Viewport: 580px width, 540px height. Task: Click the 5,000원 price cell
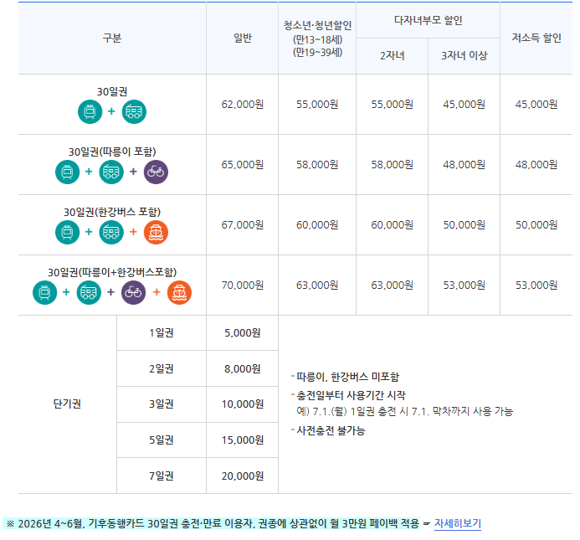pyautogui.click(x=242, y=332)
